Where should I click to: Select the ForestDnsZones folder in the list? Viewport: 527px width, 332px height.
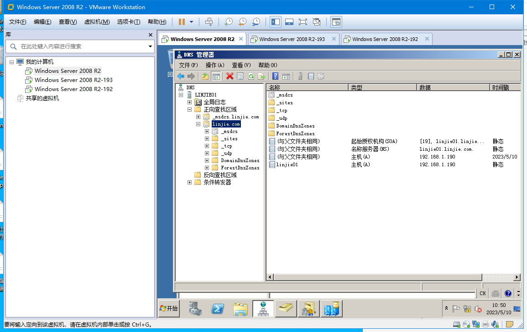295,134
